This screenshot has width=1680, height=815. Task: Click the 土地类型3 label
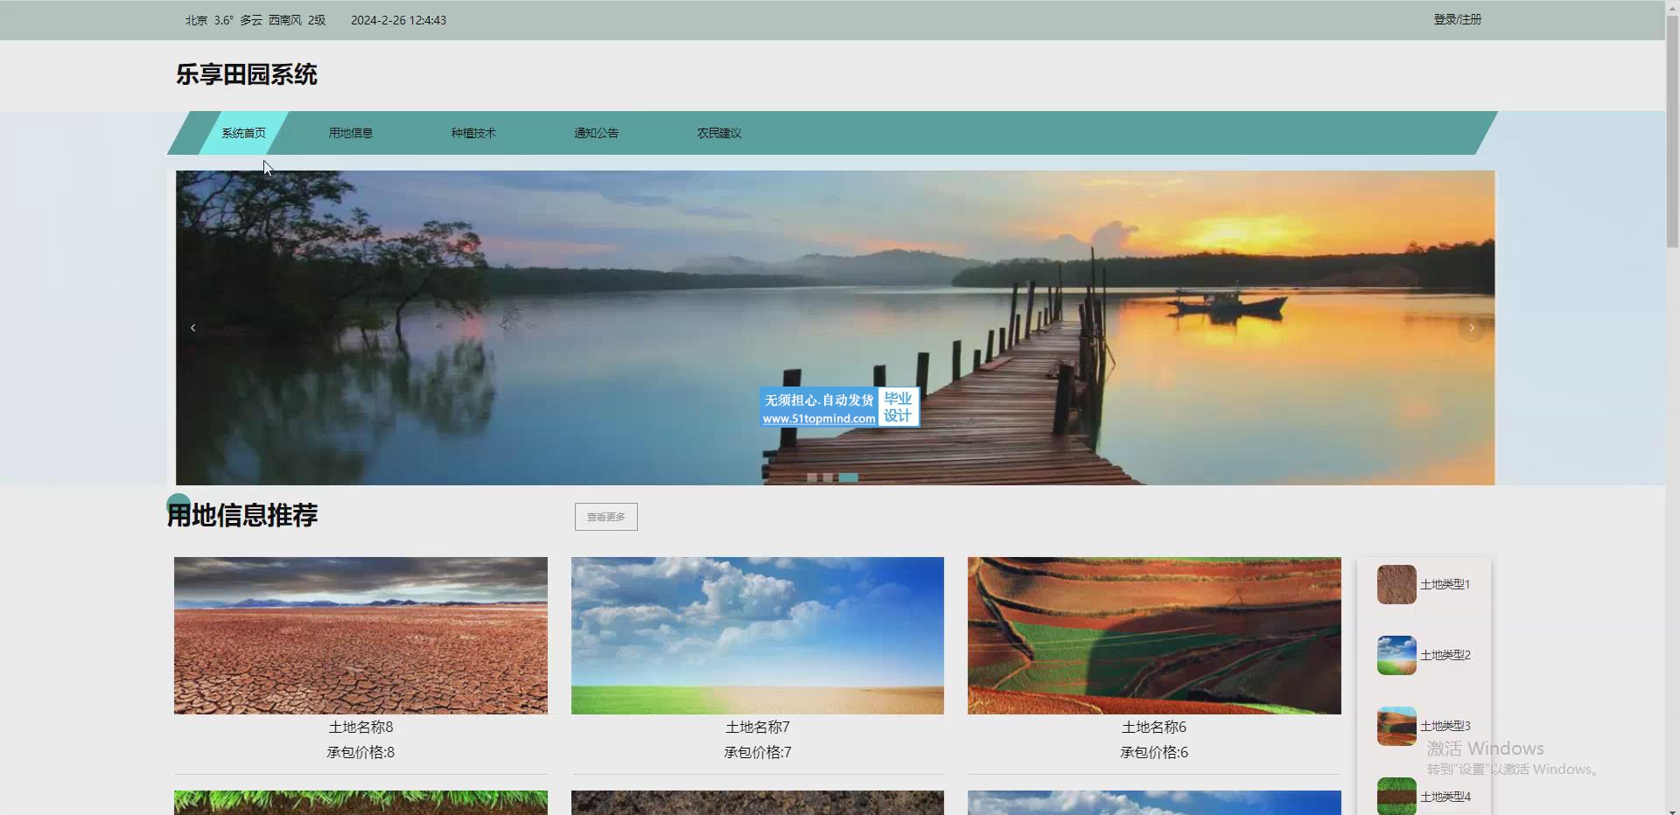[1445, 726]
